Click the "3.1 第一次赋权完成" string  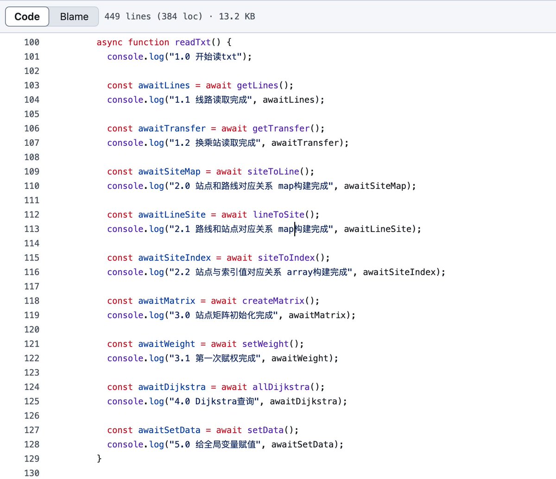click(215, 358)
